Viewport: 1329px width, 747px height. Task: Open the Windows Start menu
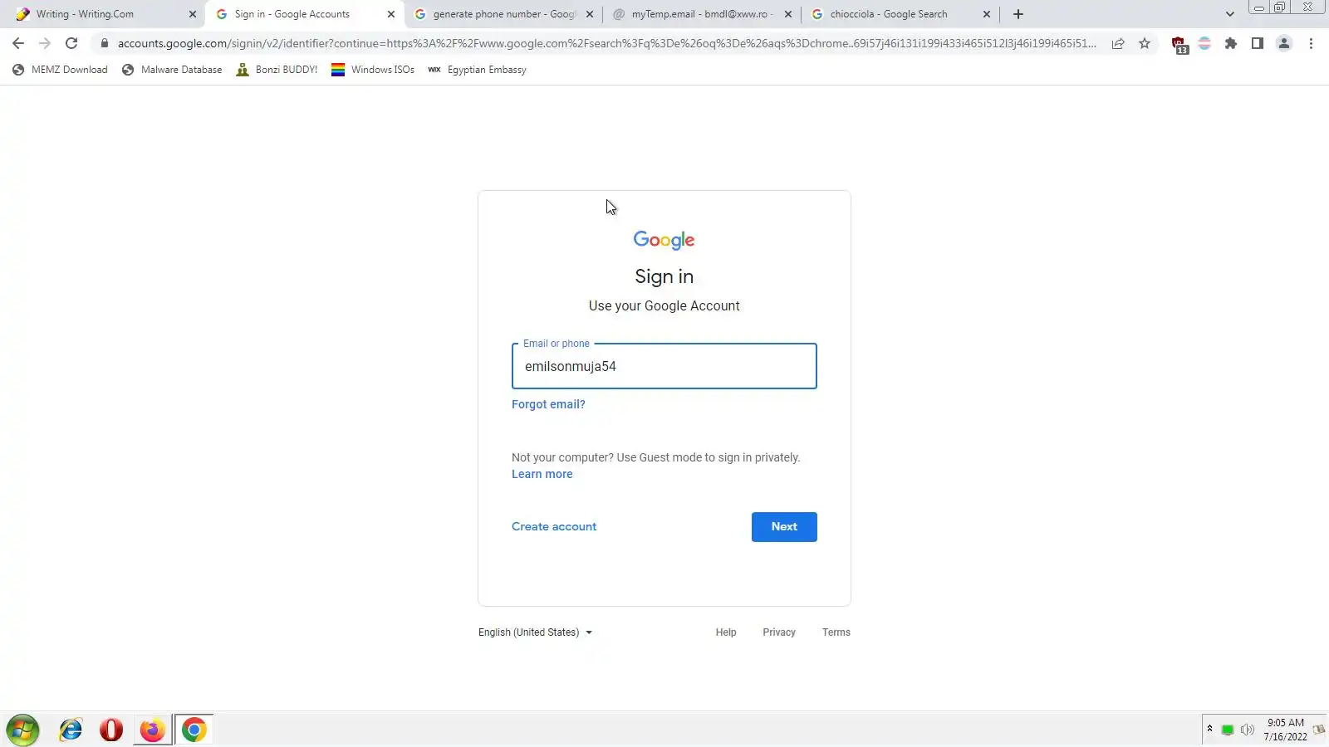[22, 730]
